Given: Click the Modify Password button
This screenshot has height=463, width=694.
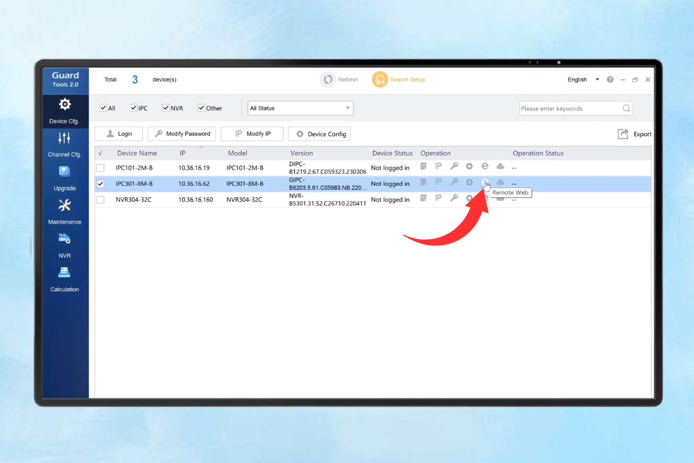Looking at the screenshot, I should 182,134.
